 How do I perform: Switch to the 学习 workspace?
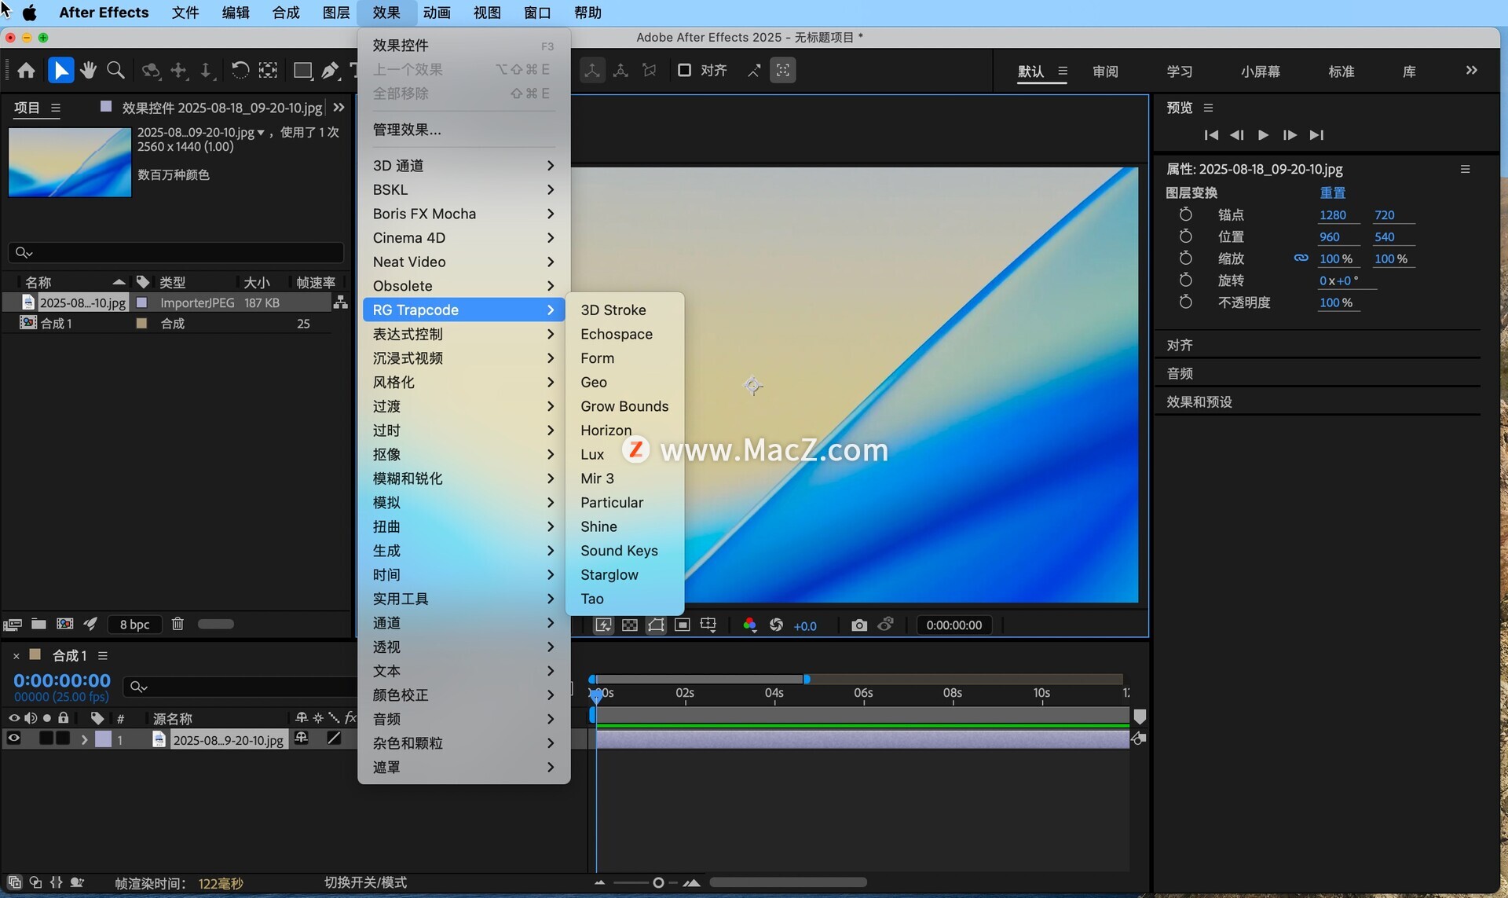tap(1180, 71)
